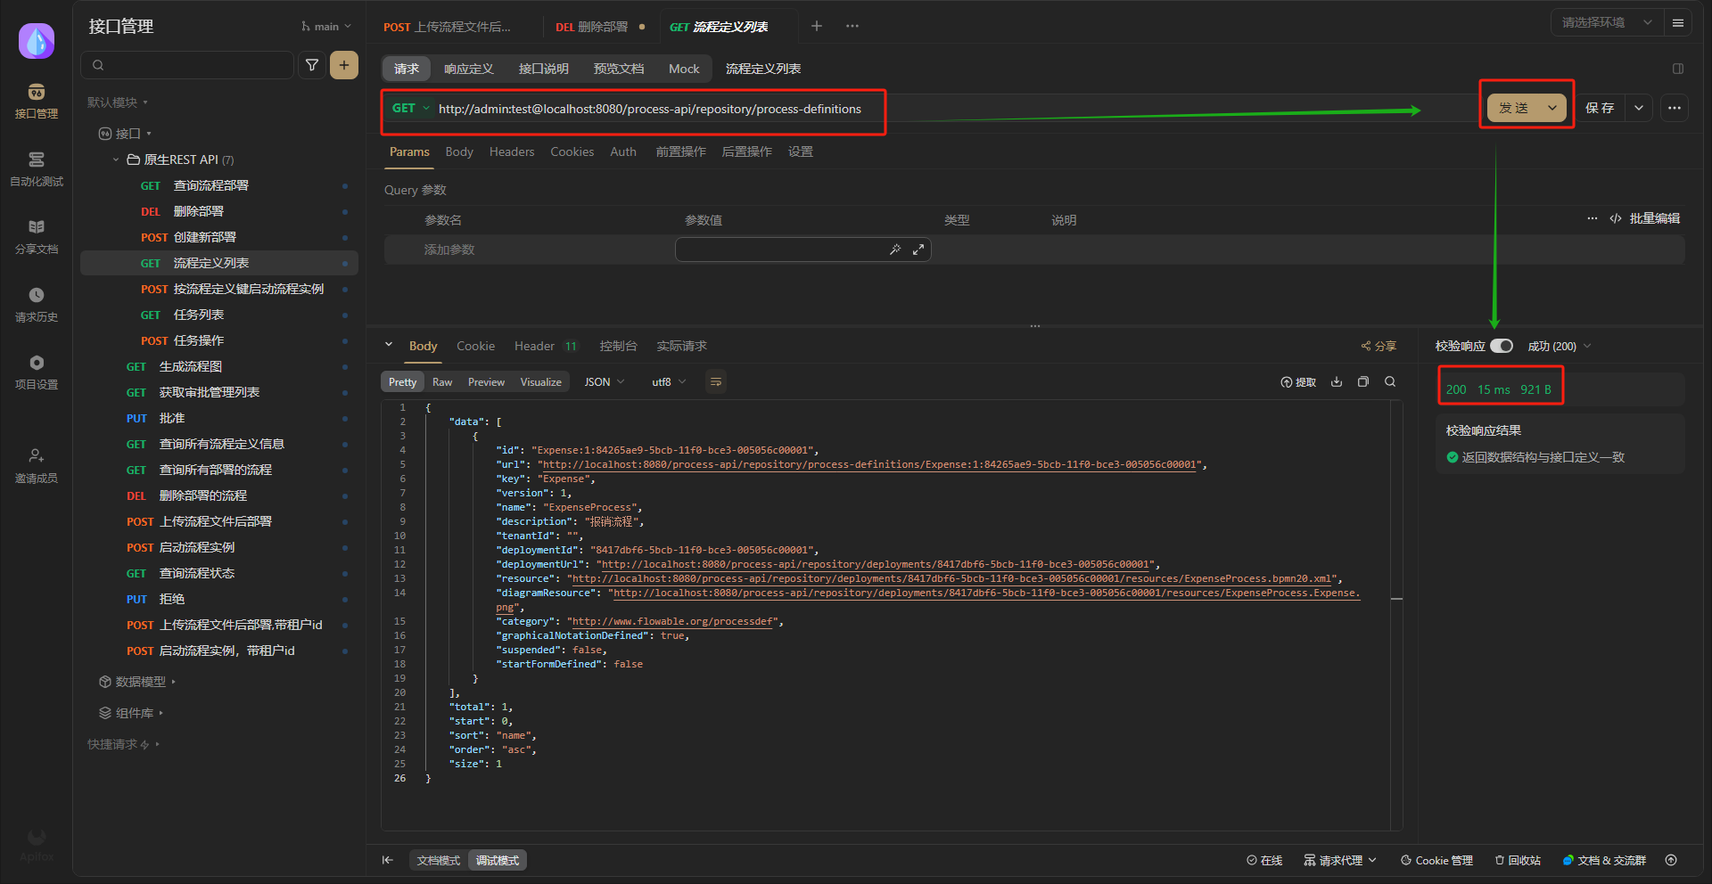Click the 发送 send button
The height and width of the screenshot is (884, 1712).
[1514, 108]
